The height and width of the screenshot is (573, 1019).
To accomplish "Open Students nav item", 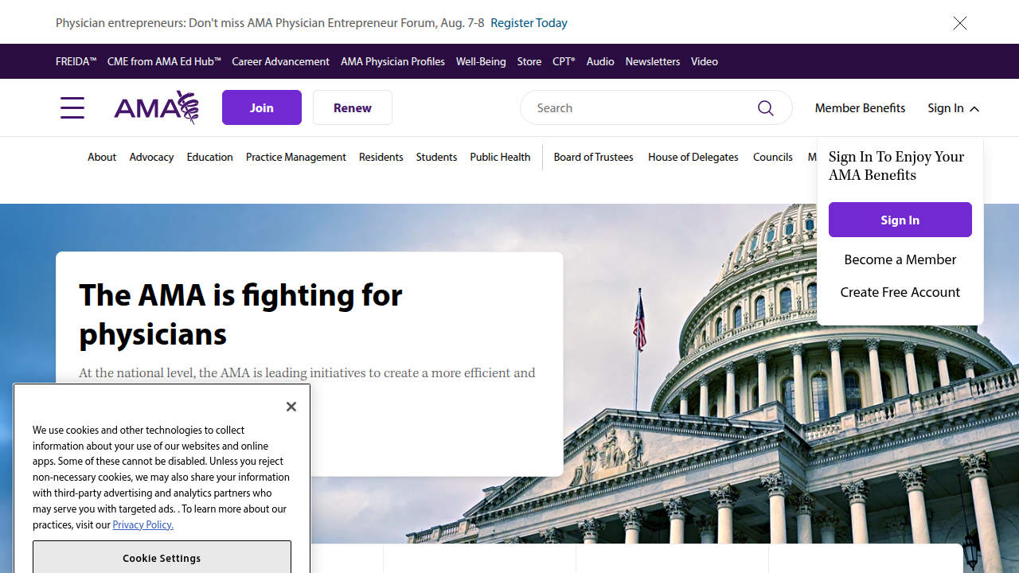I will tap(436, 157).
